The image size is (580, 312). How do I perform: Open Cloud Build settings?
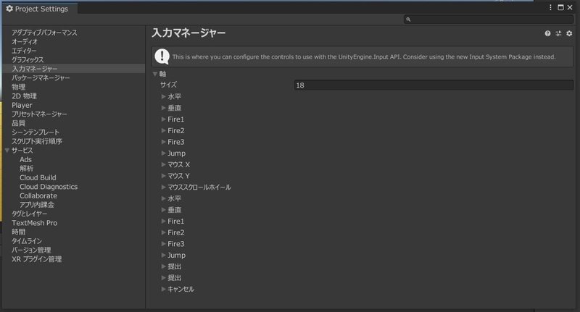click(x=38, y=177)
